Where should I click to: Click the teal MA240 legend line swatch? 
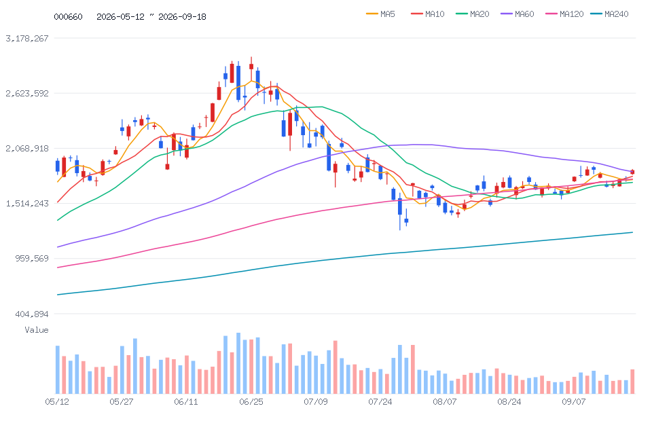pos(596,14)
